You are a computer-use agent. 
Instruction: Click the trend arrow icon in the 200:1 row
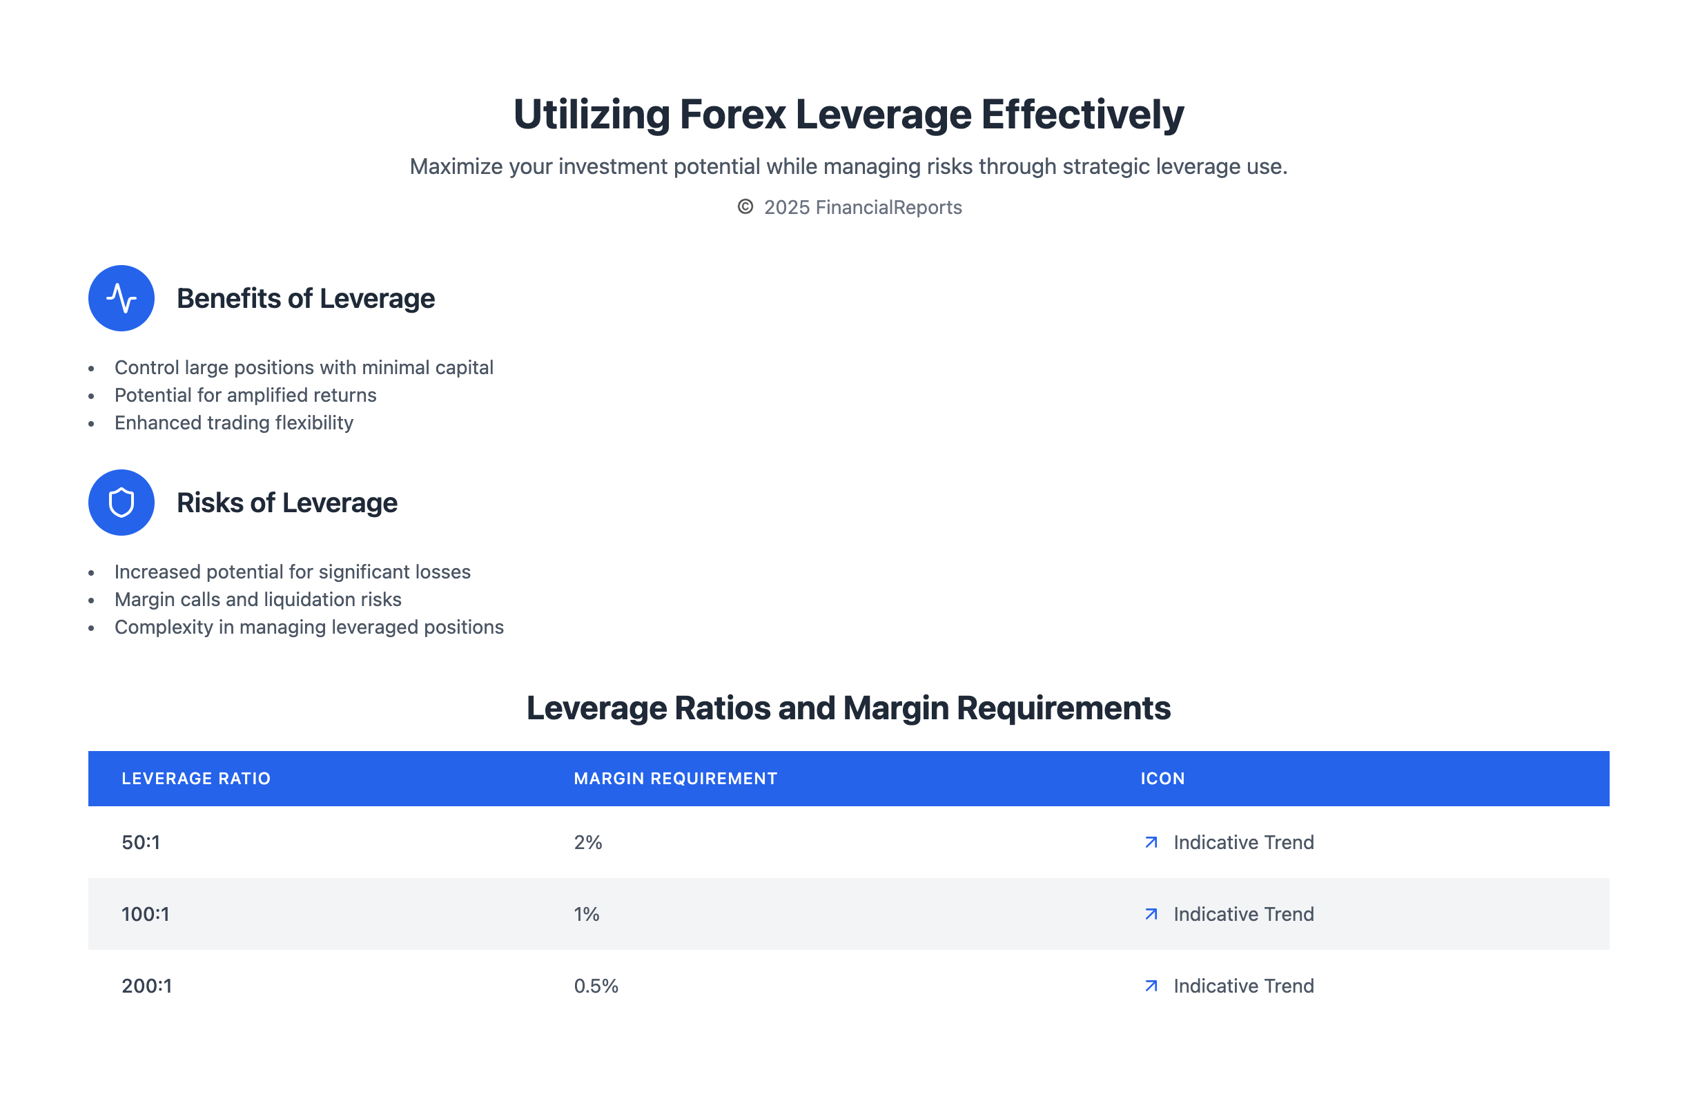(1151, 986)
